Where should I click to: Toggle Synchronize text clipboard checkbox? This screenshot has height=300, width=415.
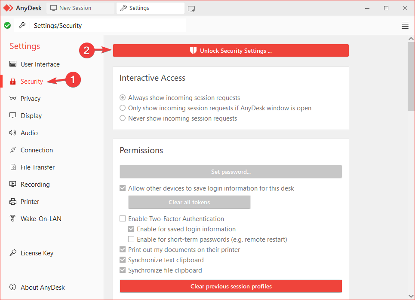(x=123, y=260)
